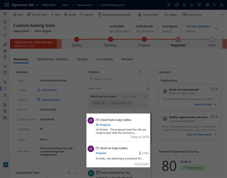Dismiss the Similar opportunity was won card
227x178 pixels.
pyautogui.click(x=217, y=117)
